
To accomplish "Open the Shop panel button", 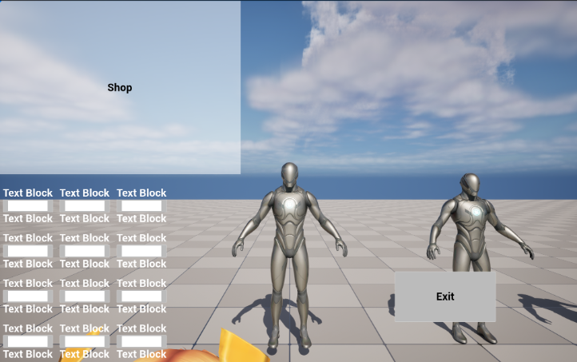I will tap(120, 87).
